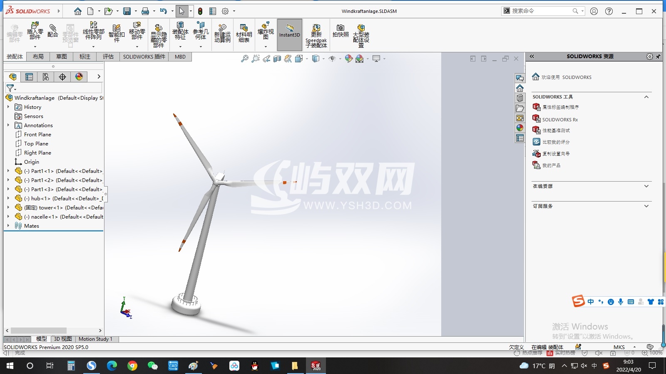Open 大型装配体设置 (Large Assembly Settings)
The height and width of the screenshot is (374, 666).
pyautogui.click(x=361, y=36)
